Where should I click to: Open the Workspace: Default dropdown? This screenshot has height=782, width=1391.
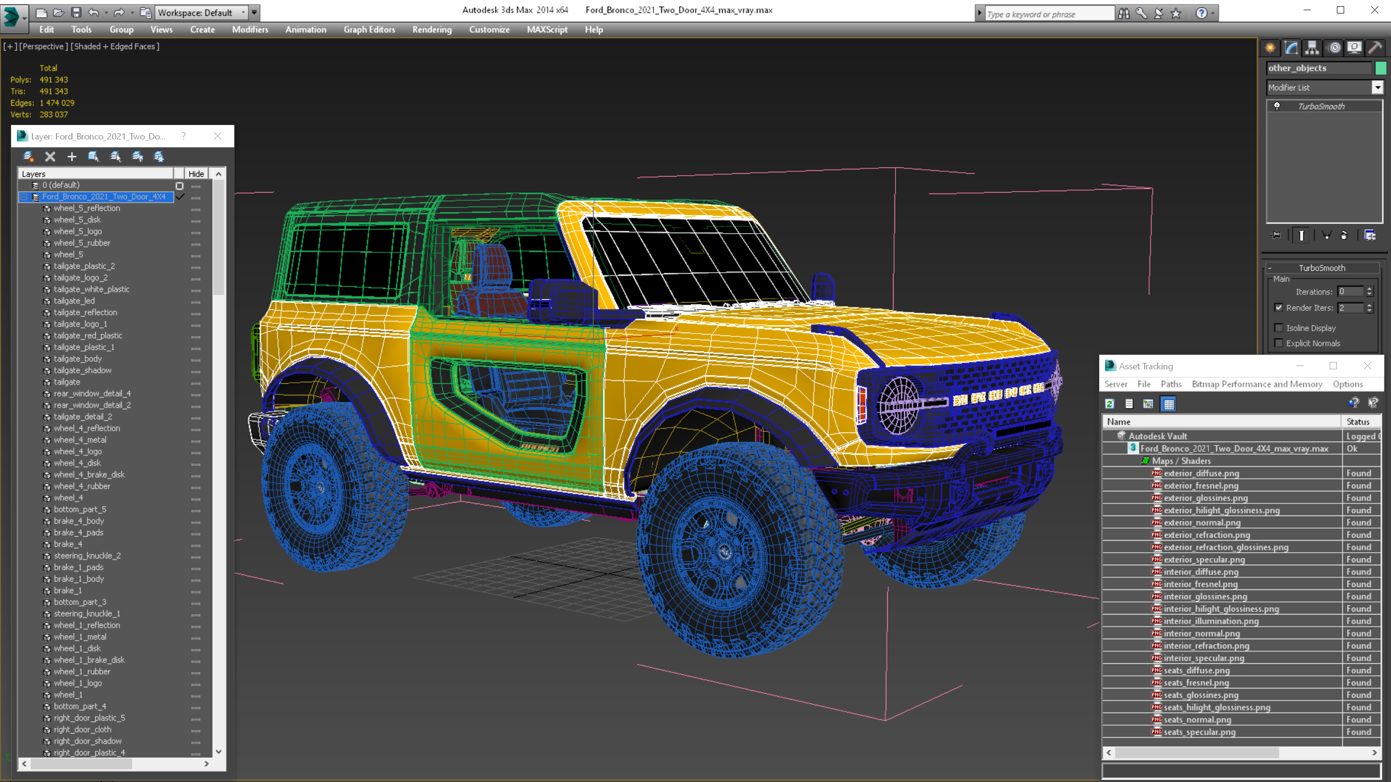pos(201,13)
